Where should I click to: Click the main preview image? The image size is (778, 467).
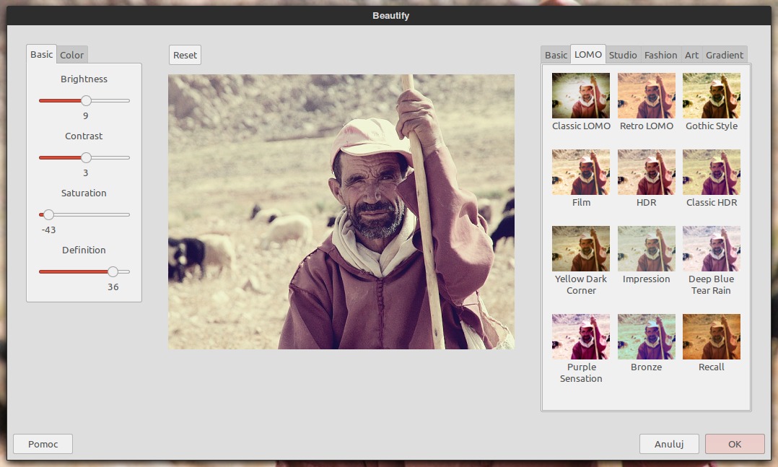[341, 212]
